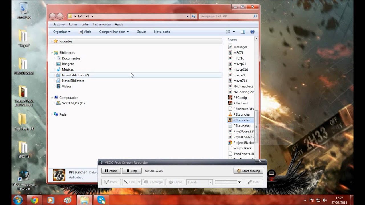Click Start drawing in VSDC recorder
Screen dimensions: 365x205
tap(248, 171)
